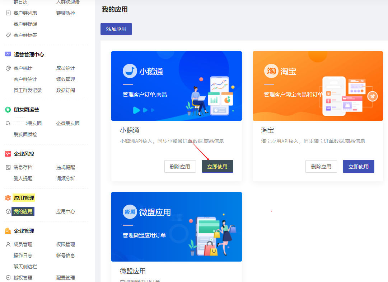This screenshot has width=388, height=282.
Task: Open the 客户统计 menu item
Action: (23, 68)
